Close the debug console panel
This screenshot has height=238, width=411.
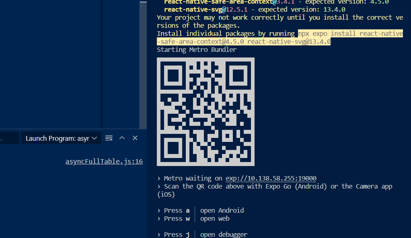[x=135, y=138]
